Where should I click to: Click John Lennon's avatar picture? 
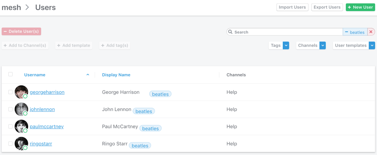click(x=21, y=109)
